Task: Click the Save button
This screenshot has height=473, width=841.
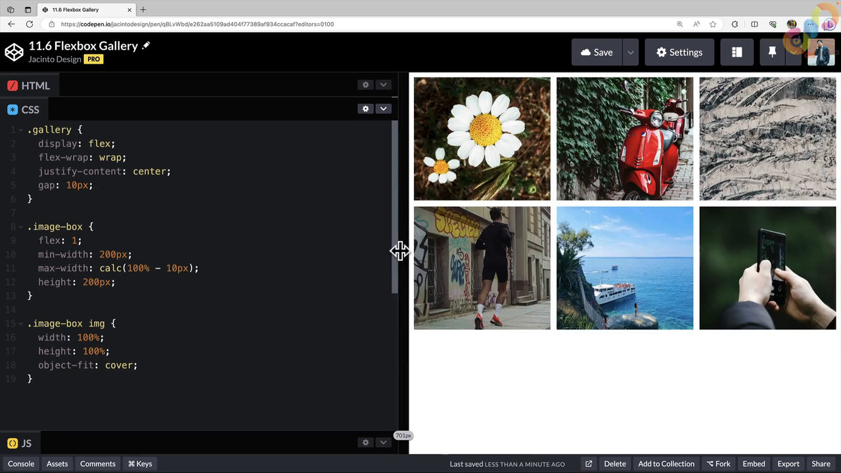Action: click(597, 53)
